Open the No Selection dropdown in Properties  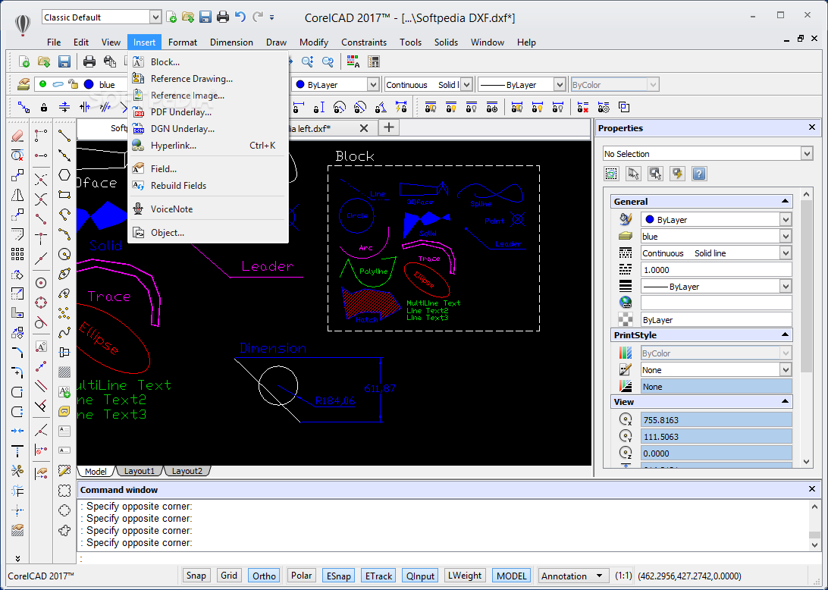pos(806,154)
